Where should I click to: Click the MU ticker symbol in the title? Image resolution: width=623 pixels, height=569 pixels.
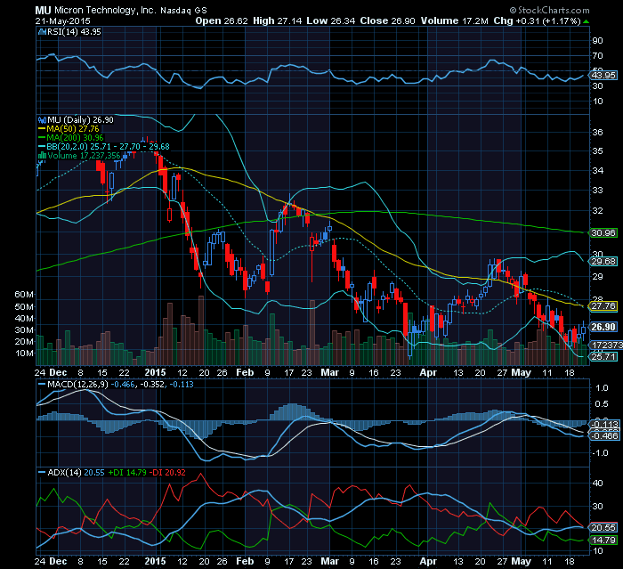[43, 11]
